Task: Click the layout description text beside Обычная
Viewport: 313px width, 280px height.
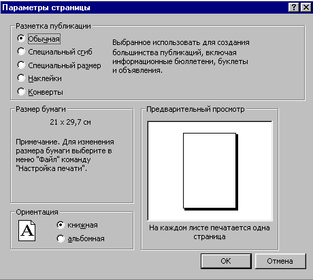Action: (181, 57)
